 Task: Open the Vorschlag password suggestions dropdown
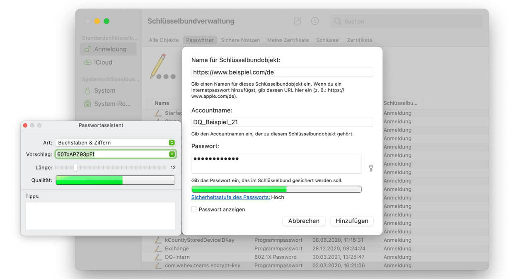[x=172, y=154]
